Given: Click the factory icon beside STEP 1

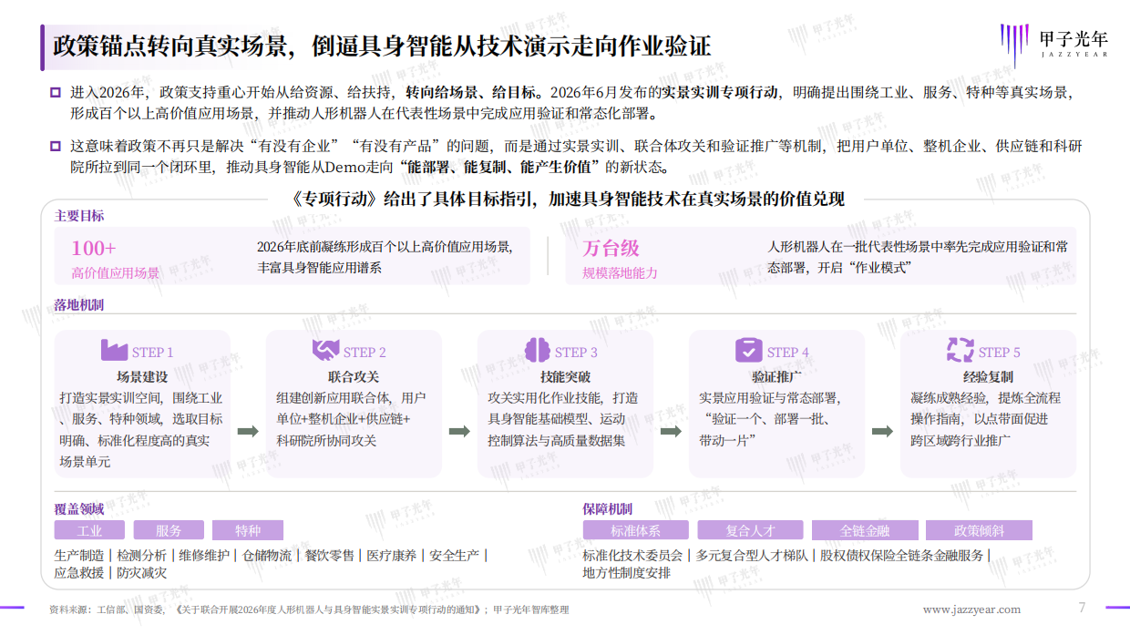Looking at the screenshot, I should click(x=114, y=351).
